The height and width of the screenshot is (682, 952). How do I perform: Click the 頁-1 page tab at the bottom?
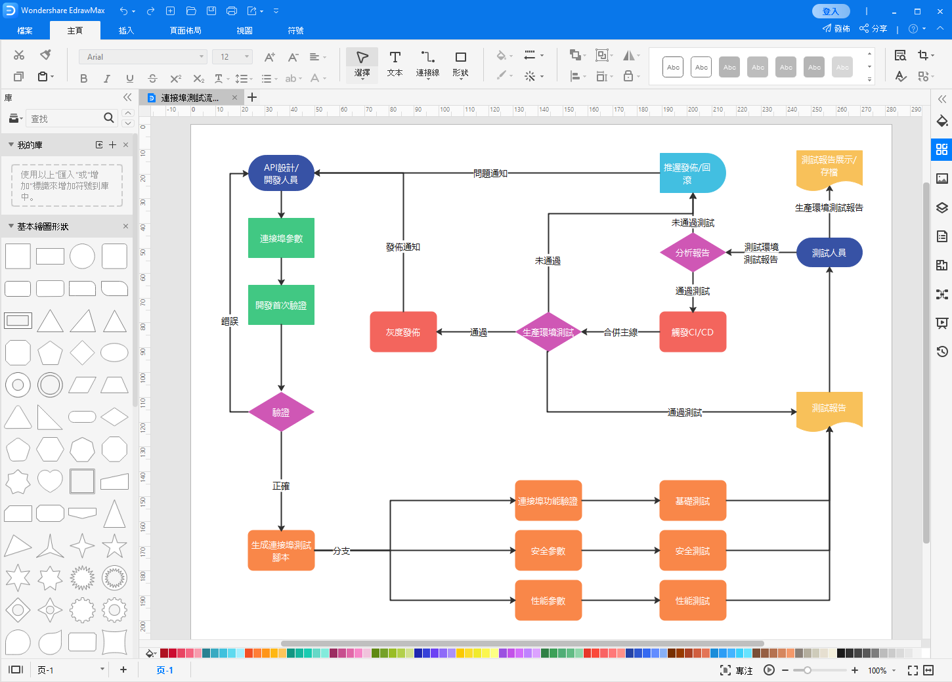(165, 670)
